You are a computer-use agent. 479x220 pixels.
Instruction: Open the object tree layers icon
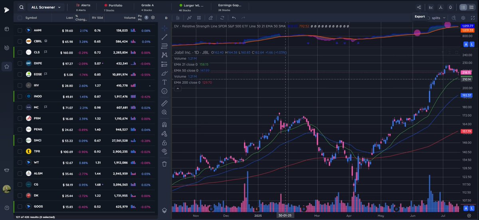[x=164, y=210]
